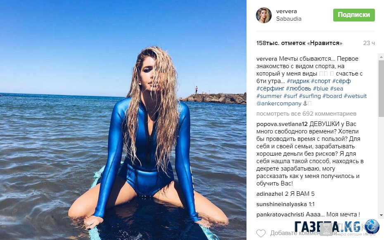Screen dimensions: 384x240
Task: Open the ververa username in header
Action: point(286,11)
